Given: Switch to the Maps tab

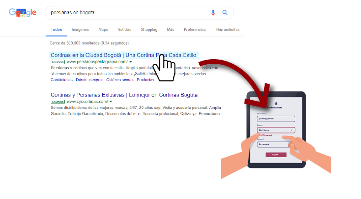Looking at the screenshot, I should tap(103, 30).
